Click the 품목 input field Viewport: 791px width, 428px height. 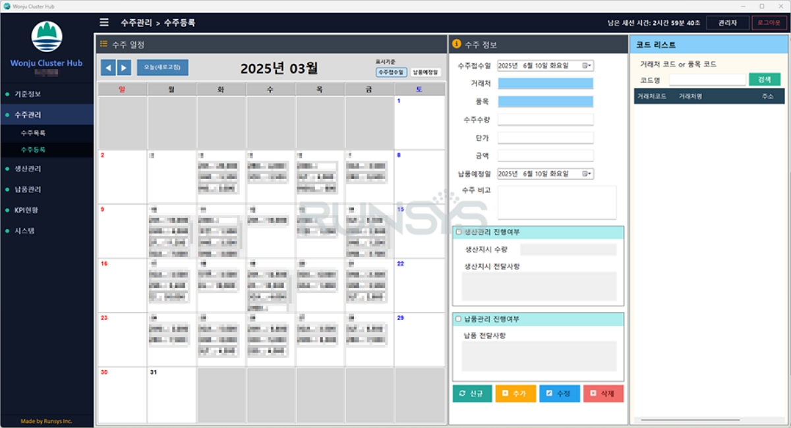click(545, 101)
